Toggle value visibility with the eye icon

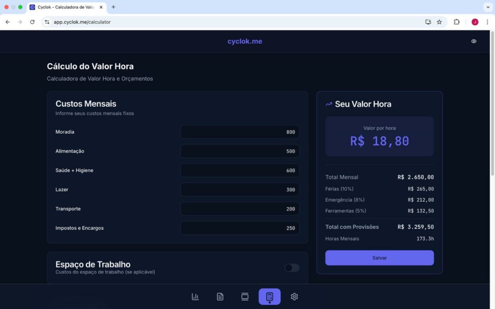click(x=474, y=42)
